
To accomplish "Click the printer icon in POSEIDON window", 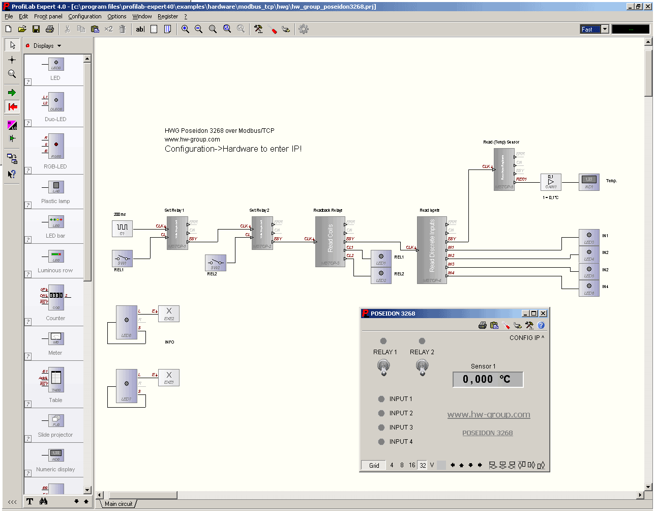I will click(483, 325).
